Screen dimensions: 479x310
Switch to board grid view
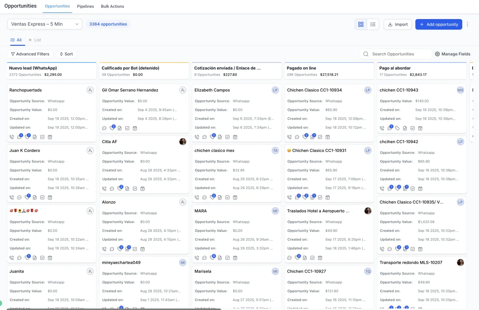point(361,24)
